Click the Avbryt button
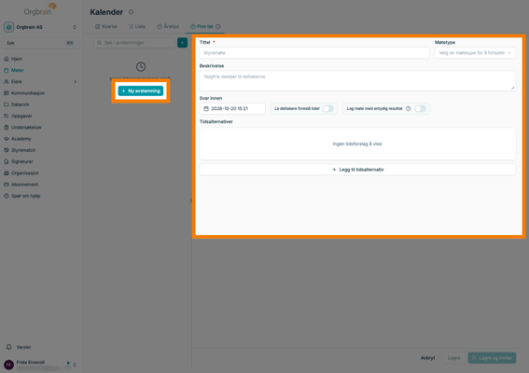The width and height of the screenshot is (529, 373). click(427, 358)
